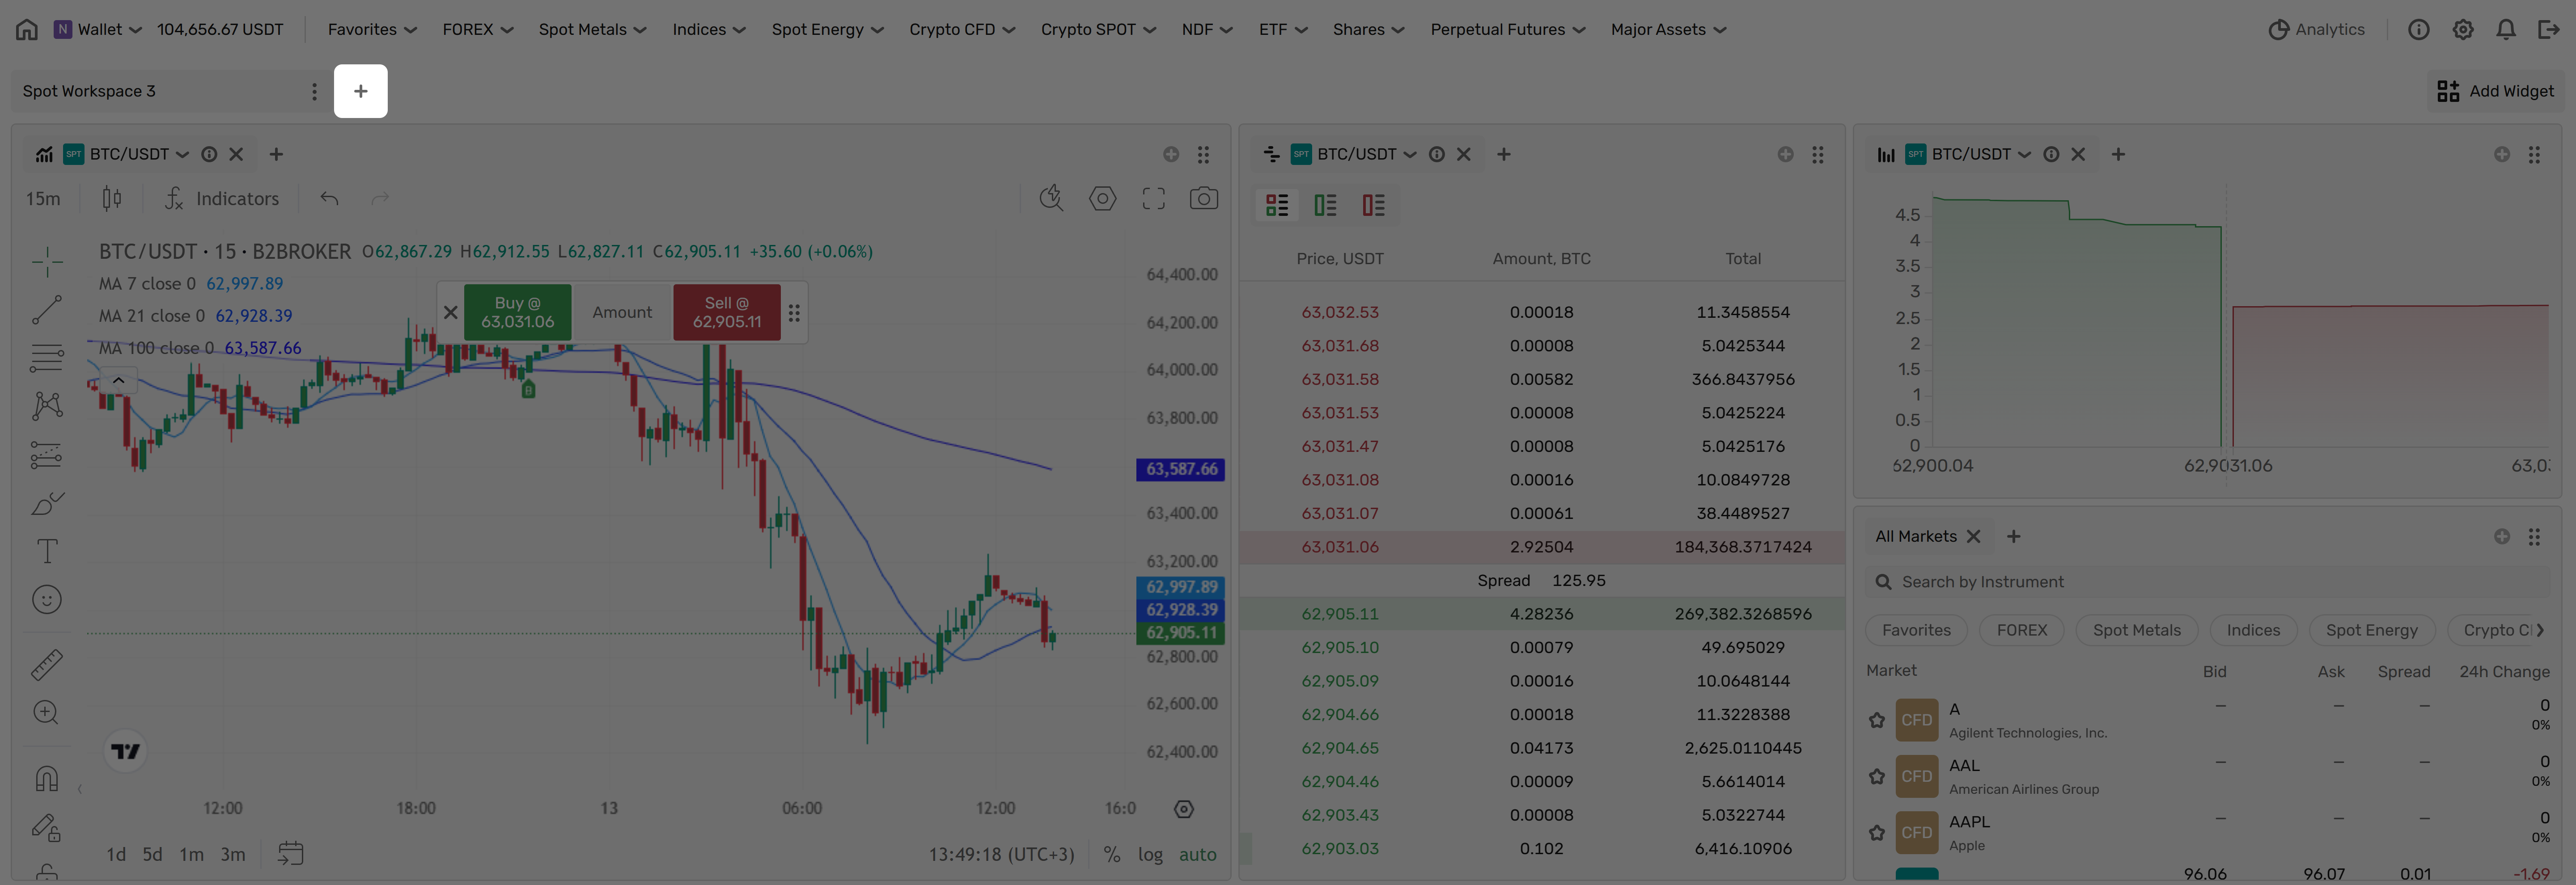Select the Fibonacci retracement tool

(47, 358)
